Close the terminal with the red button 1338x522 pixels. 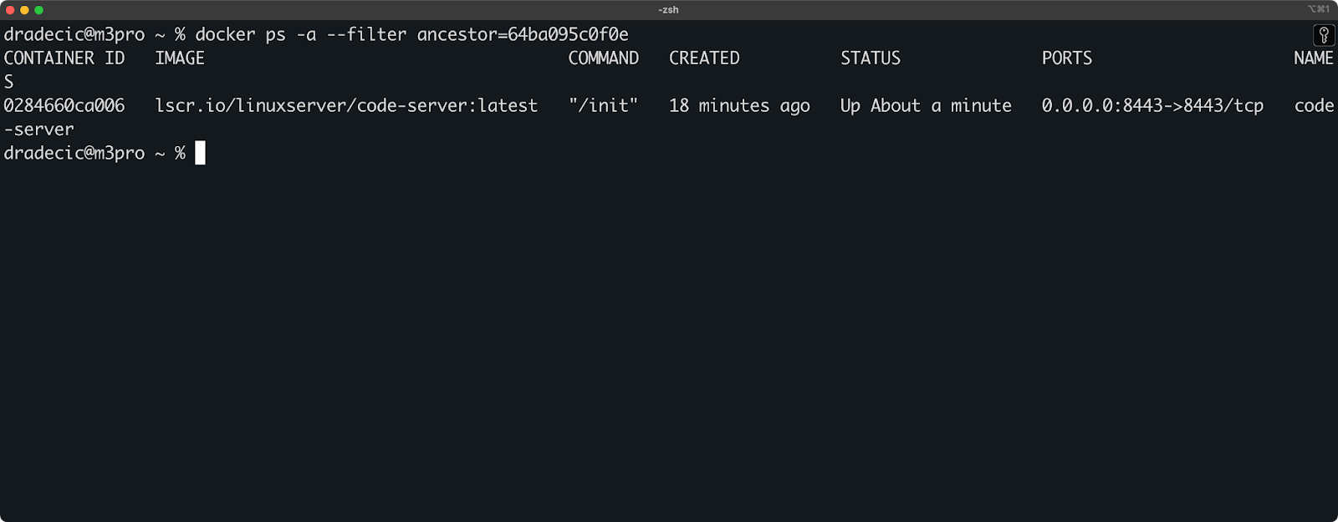(10, 10)
